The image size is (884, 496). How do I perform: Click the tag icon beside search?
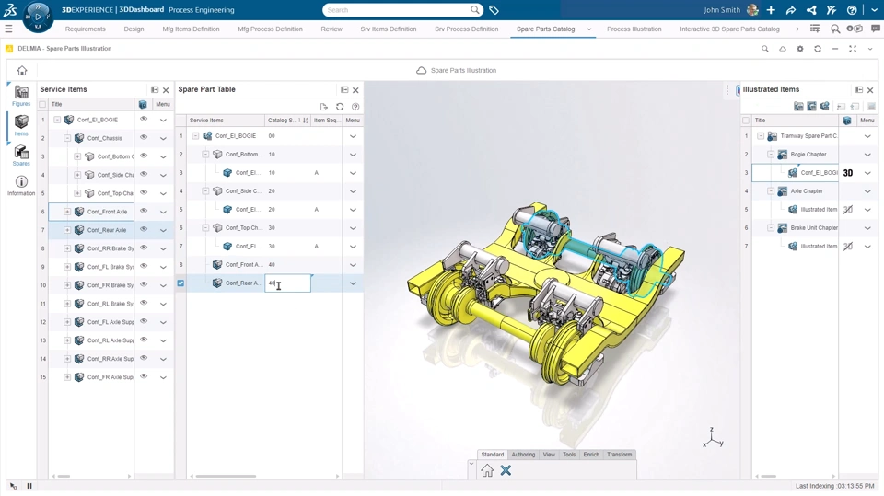(494, 10)
